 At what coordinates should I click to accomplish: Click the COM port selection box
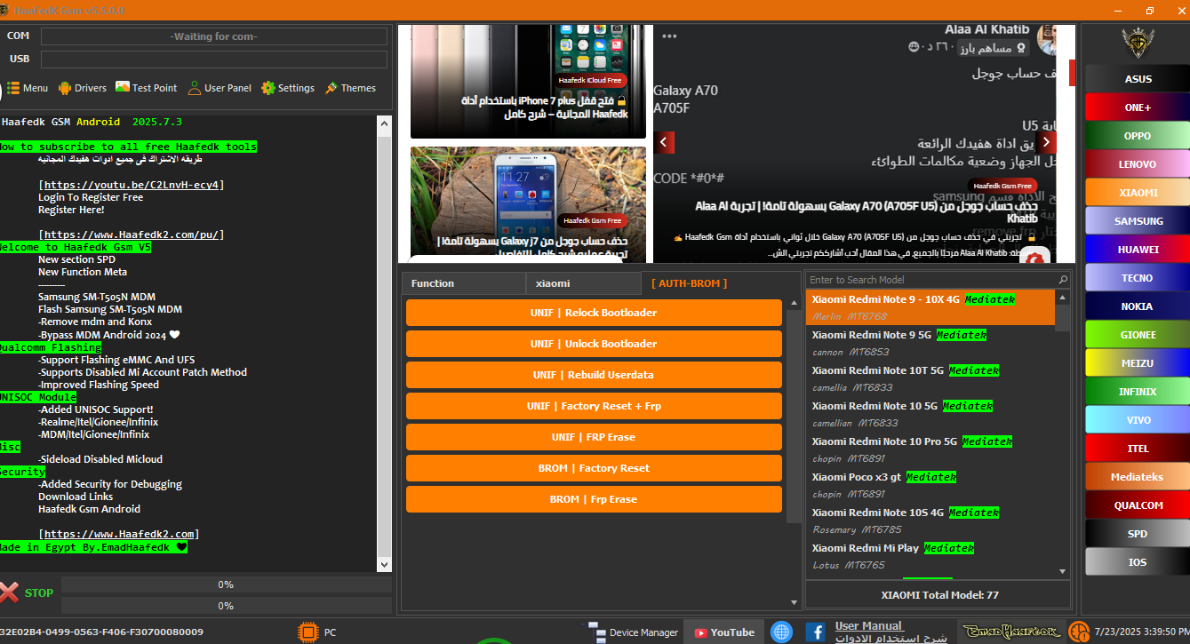click(x=213, y=36)
